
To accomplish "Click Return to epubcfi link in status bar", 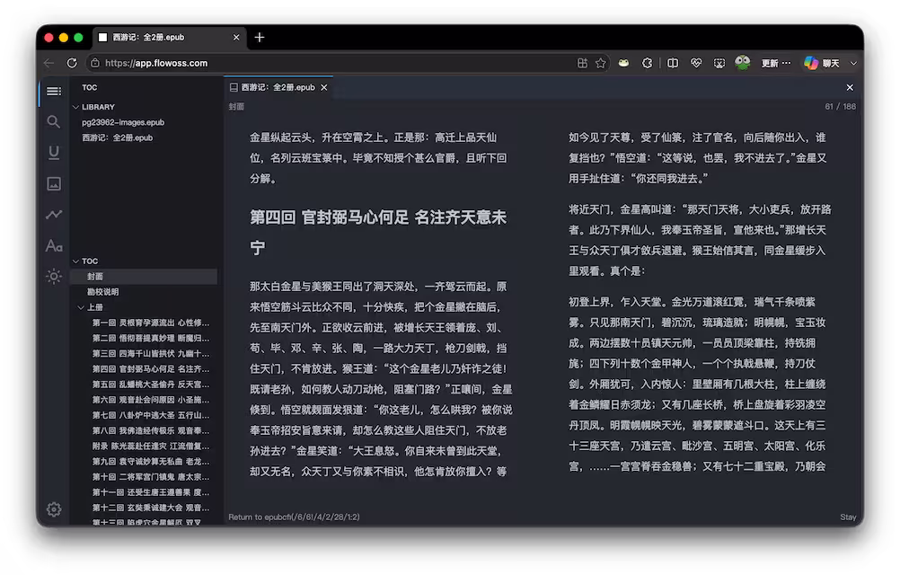I will tap(294, 517).
